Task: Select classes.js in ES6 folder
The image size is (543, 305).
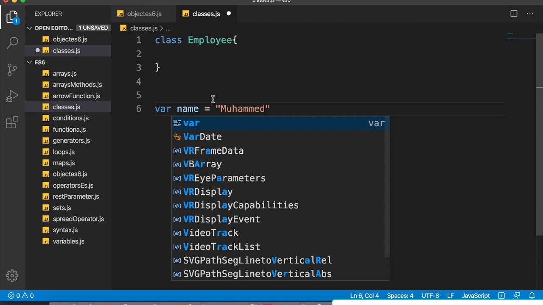Action: tap(68, 107)
